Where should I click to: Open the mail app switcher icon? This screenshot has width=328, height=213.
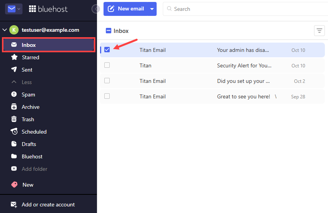click(12, 9)
